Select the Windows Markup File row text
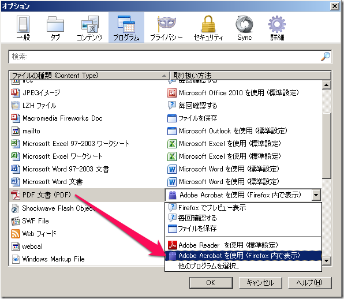The width and height of the screenshot is (344, 299). click(53, 259)
